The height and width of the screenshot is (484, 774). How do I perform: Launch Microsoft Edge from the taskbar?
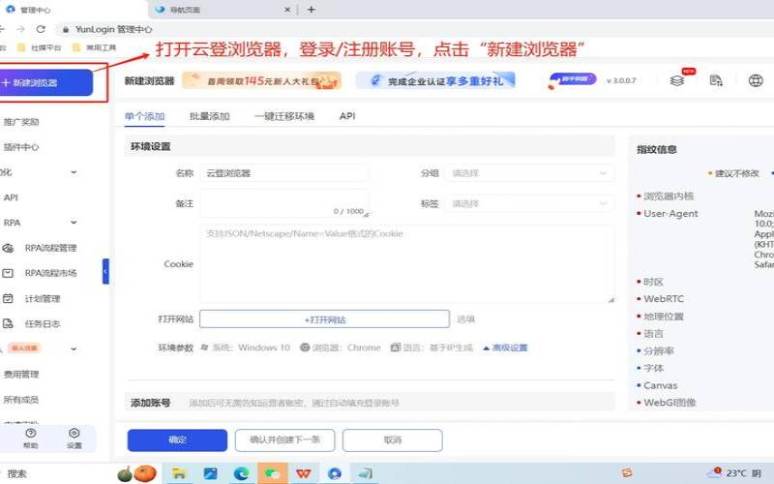(x=241, y=473)
